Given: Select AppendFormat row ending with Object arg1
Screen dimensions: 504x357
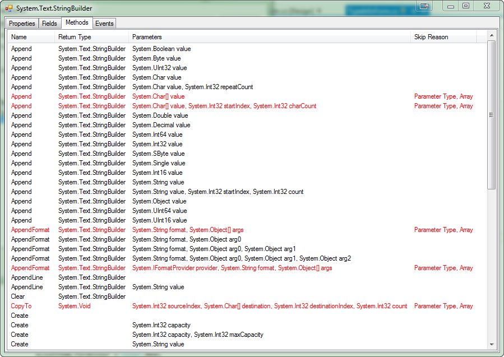Looking at the screenshot, I should (x=247, y=249).
